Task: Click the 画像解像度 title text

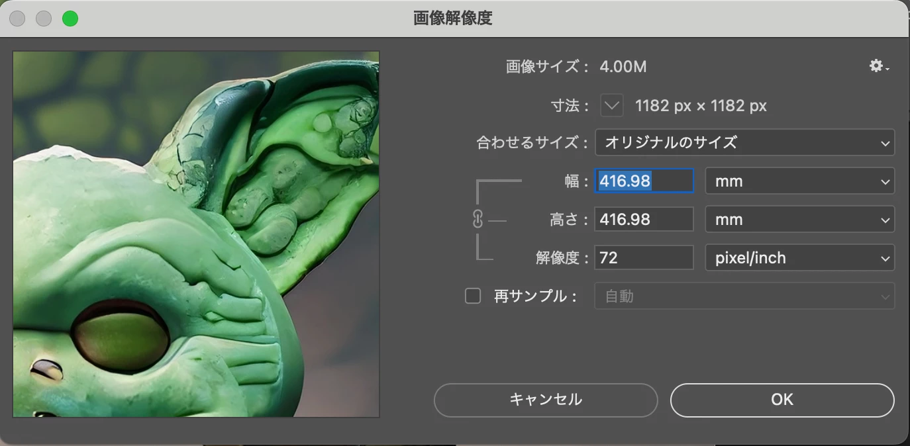Action: [453, 19]
